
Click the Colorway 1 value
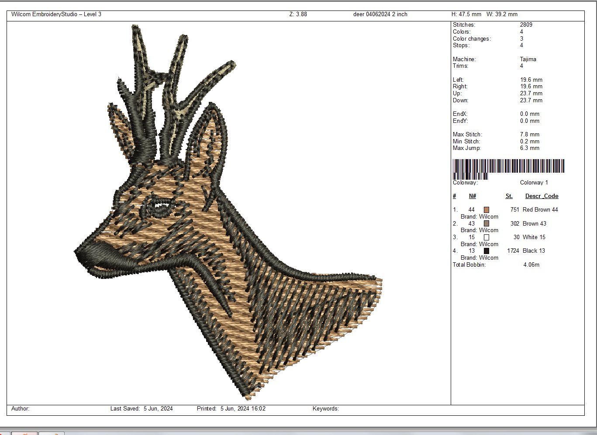[x=534, y=183]
